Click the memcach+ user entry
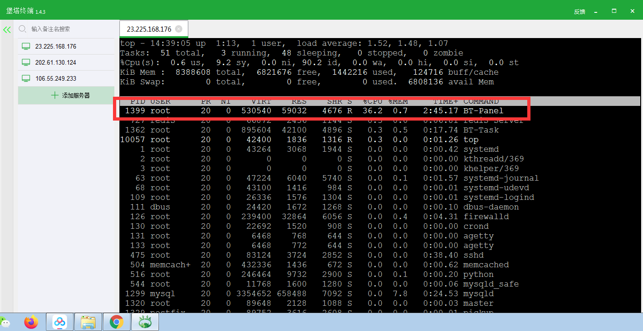The image size is (643, 331). pos(170,265)
